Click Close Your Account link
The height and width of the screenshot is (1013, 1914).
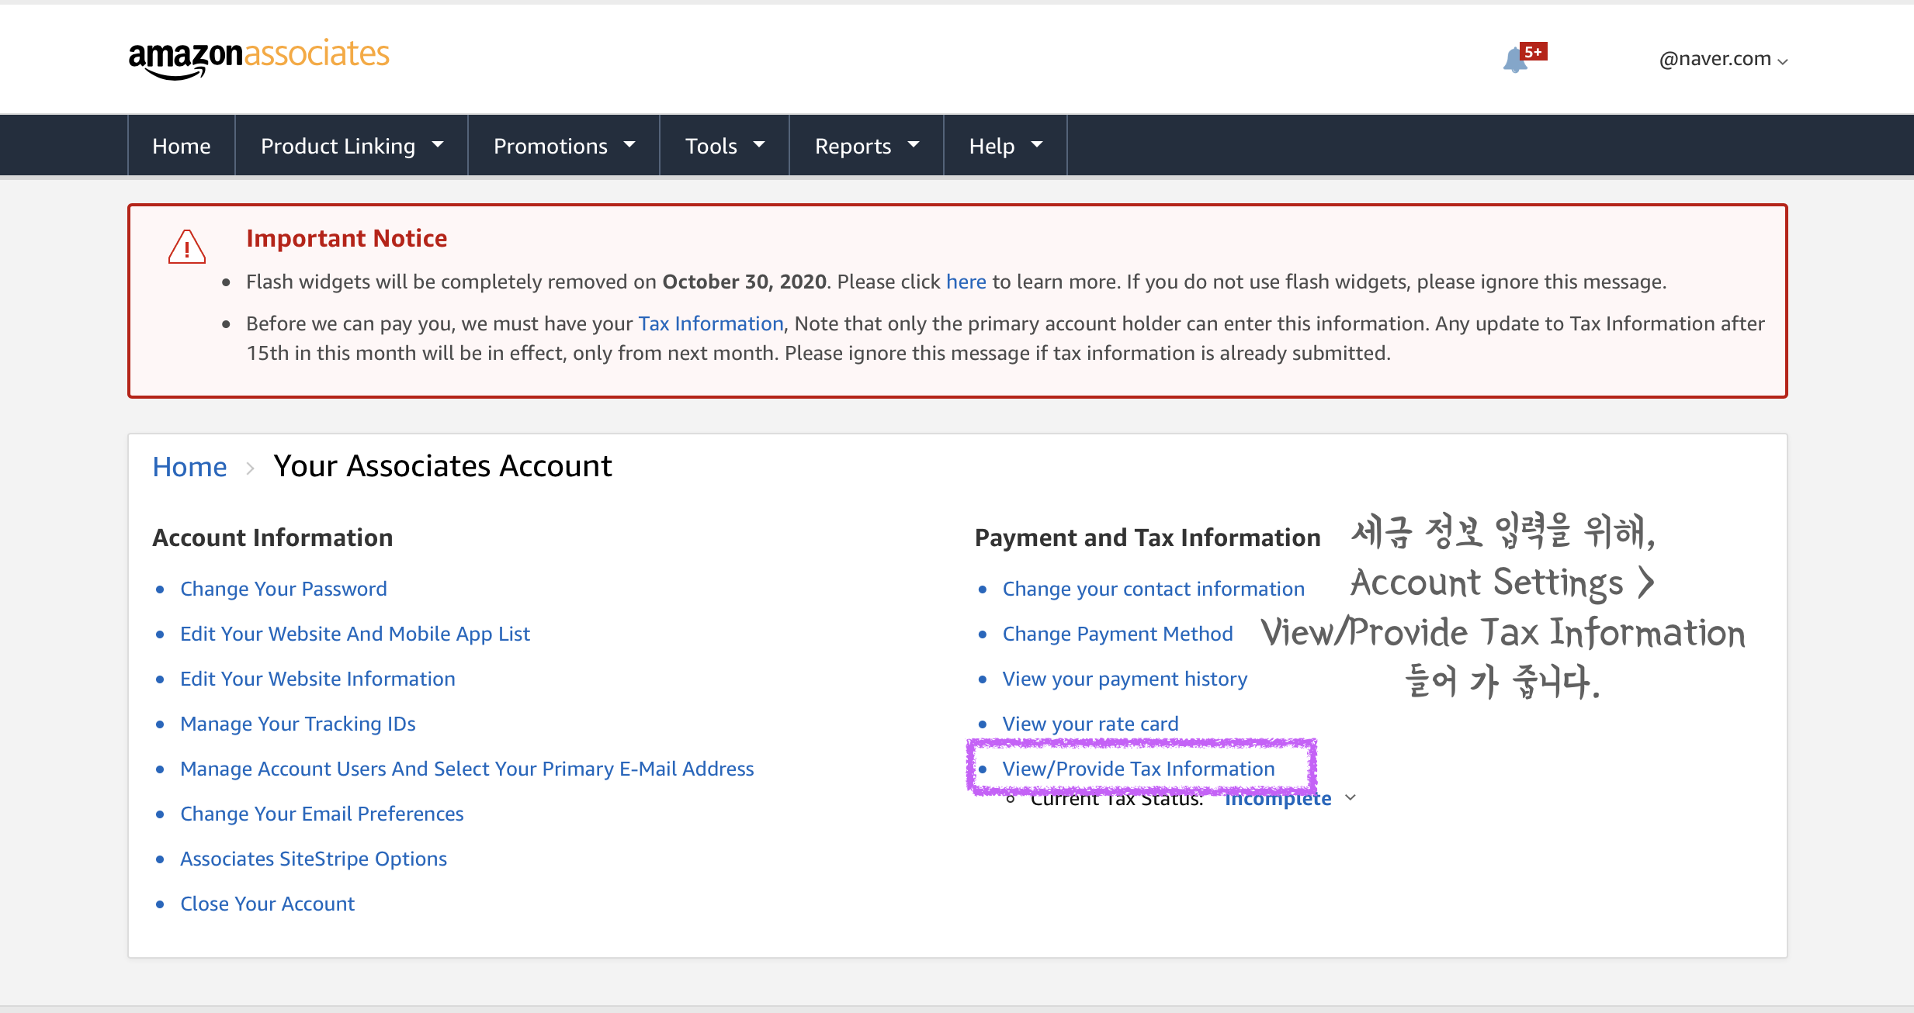click(x=267, y=904)
